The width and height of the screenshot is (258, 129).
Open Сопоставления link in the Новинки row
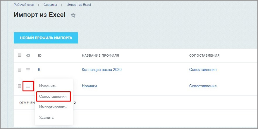pyautogui.click(x=203, y=86)
